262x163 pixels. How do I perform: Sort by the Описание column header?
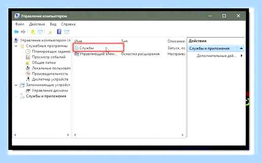[x=176, y=41]
